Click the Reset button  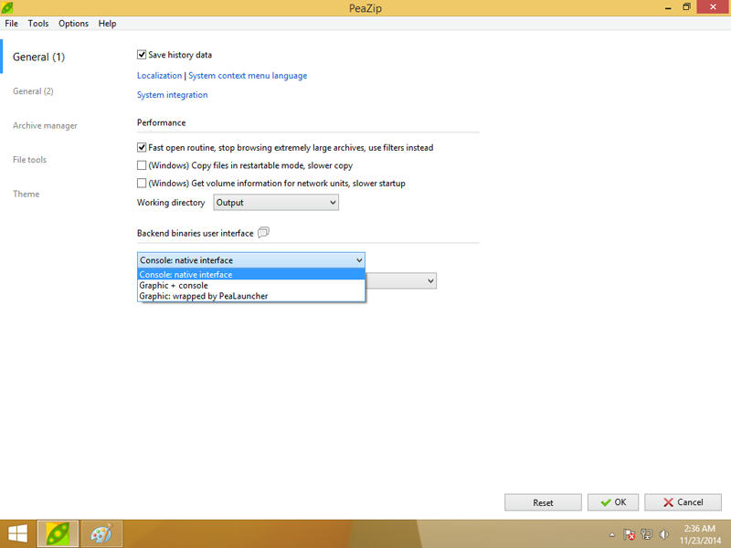point(543,502)
